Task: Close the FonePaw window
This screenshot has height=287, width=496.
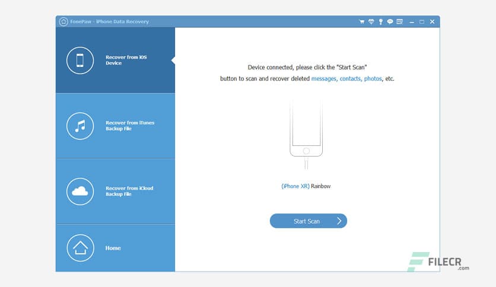Action: [432, 21]
